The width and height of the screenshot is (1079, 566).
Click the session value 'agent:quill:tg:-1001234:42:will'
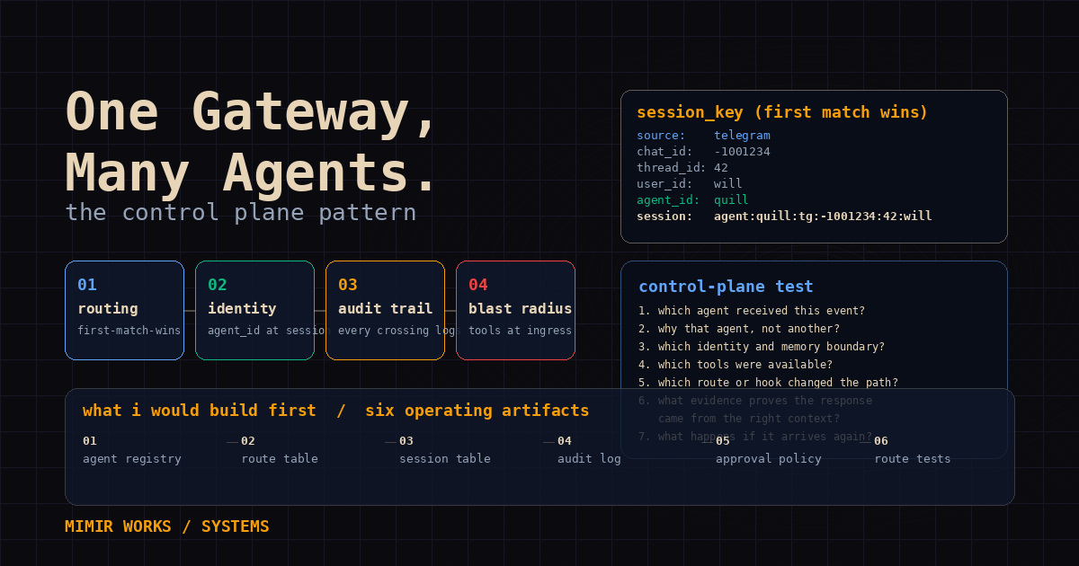823,217
